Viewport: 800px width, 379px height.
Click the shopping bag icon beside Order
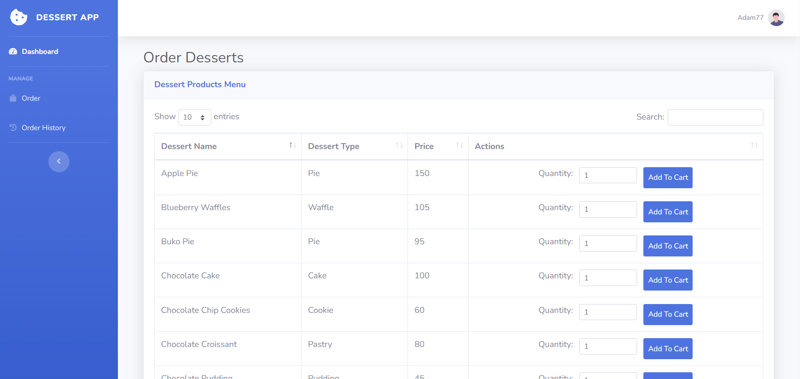coord(13,98)
